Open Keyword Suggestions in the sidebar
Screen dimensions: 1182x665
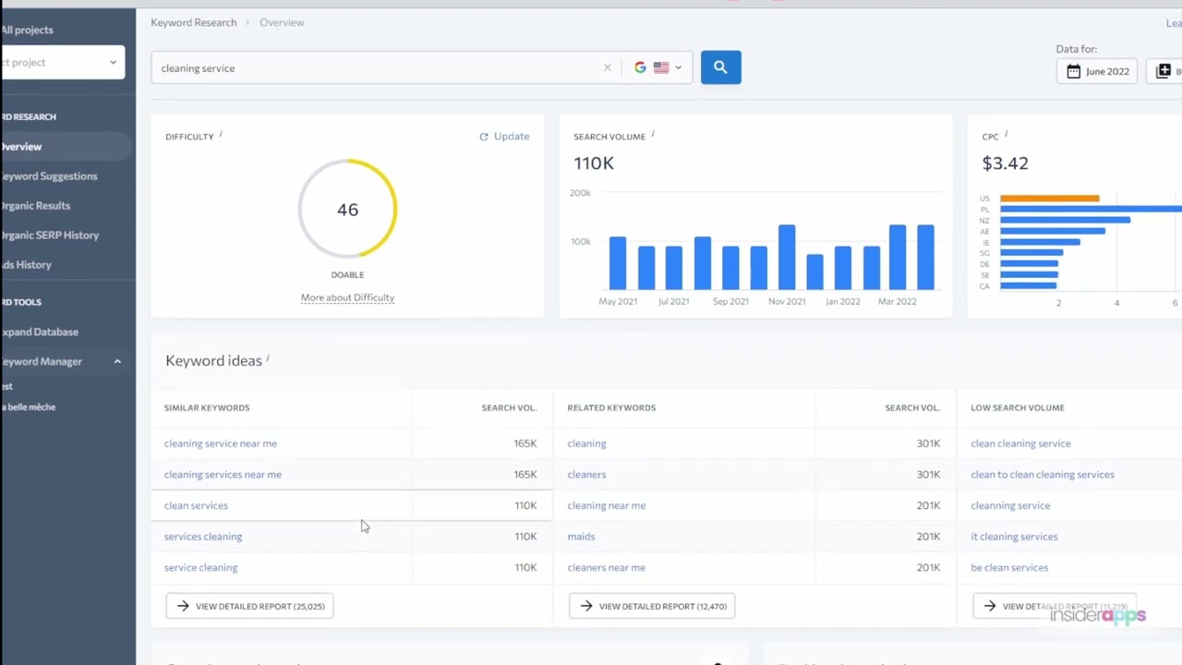tap(48, 175)
